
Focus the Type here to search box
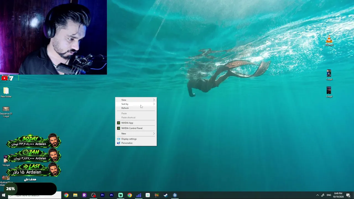(x=35, y=195)
